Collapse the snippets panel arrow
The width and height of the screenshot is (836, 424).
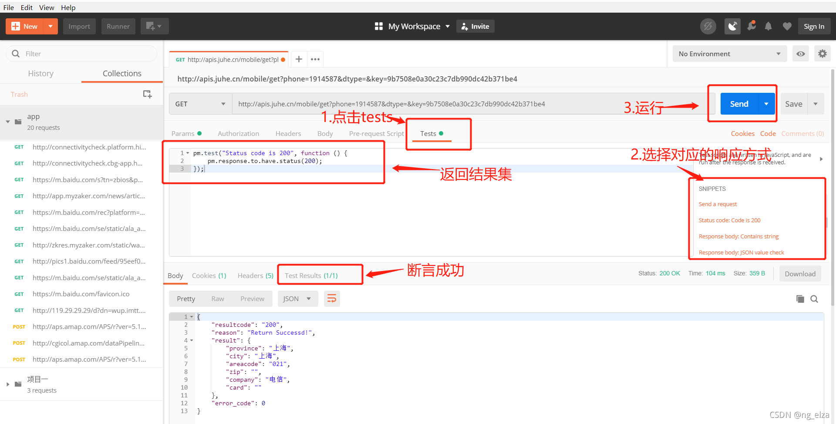tap(821, 159)
